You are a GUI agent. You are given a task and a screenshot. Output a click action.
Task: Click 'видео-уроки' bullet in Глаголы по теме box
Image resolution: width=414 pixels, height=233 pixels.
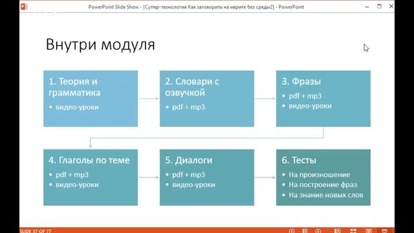[x=77, y=184]
